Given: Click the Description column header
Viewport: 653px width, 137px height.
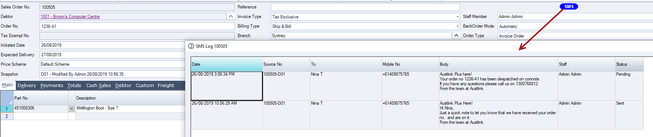Looking at the screenshot, I should point(130,98).
